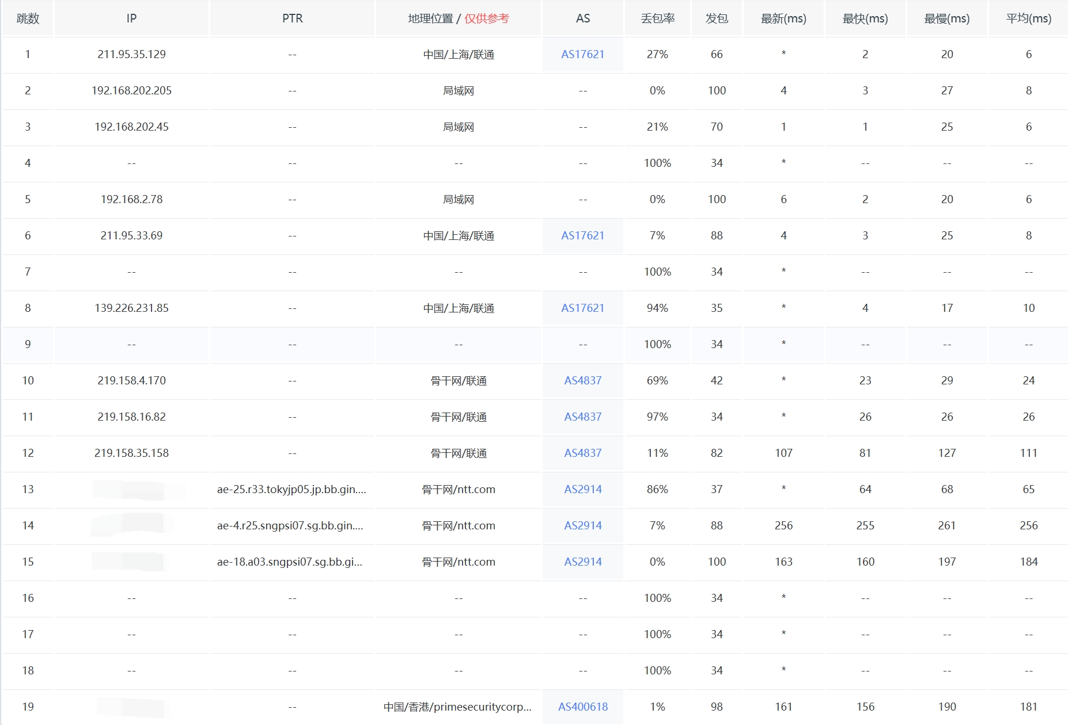Follow the AS4837 link for IP 219.158.35.158

click(582, 453)
